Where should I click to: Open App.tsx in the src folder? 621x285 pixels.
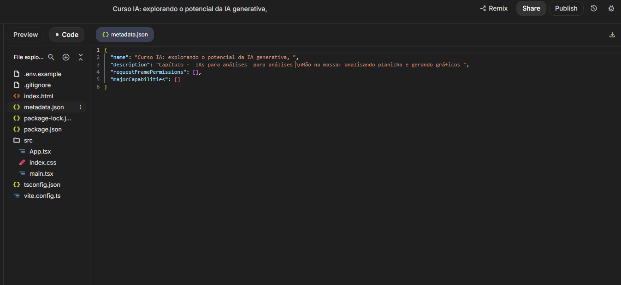[40, 151]
